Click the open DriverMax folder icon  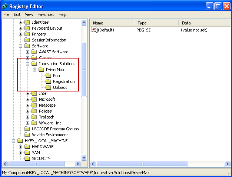coord(42,70)
